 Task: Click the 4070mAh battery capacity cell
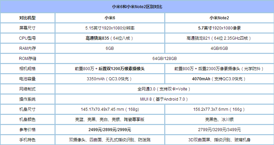pos(219,79)
